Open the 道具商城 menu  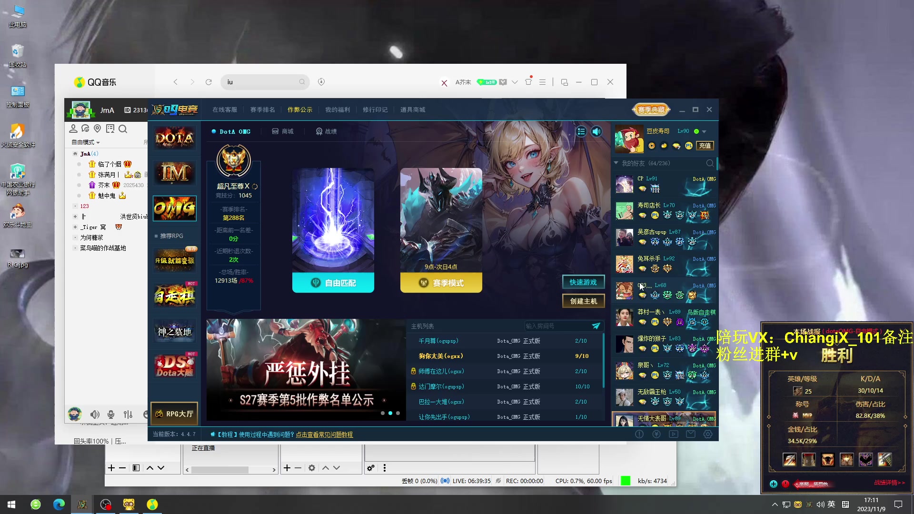click(413, 109)
